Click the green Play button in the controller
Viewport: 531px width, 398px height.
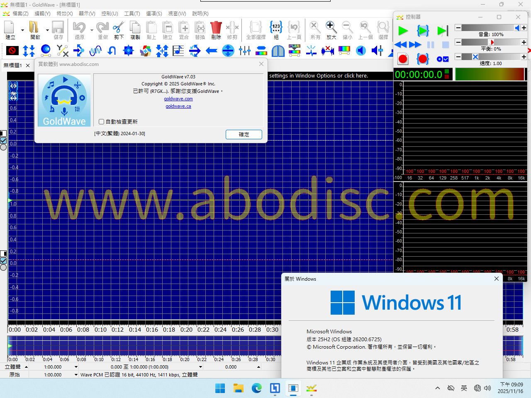tap(403, 31)
